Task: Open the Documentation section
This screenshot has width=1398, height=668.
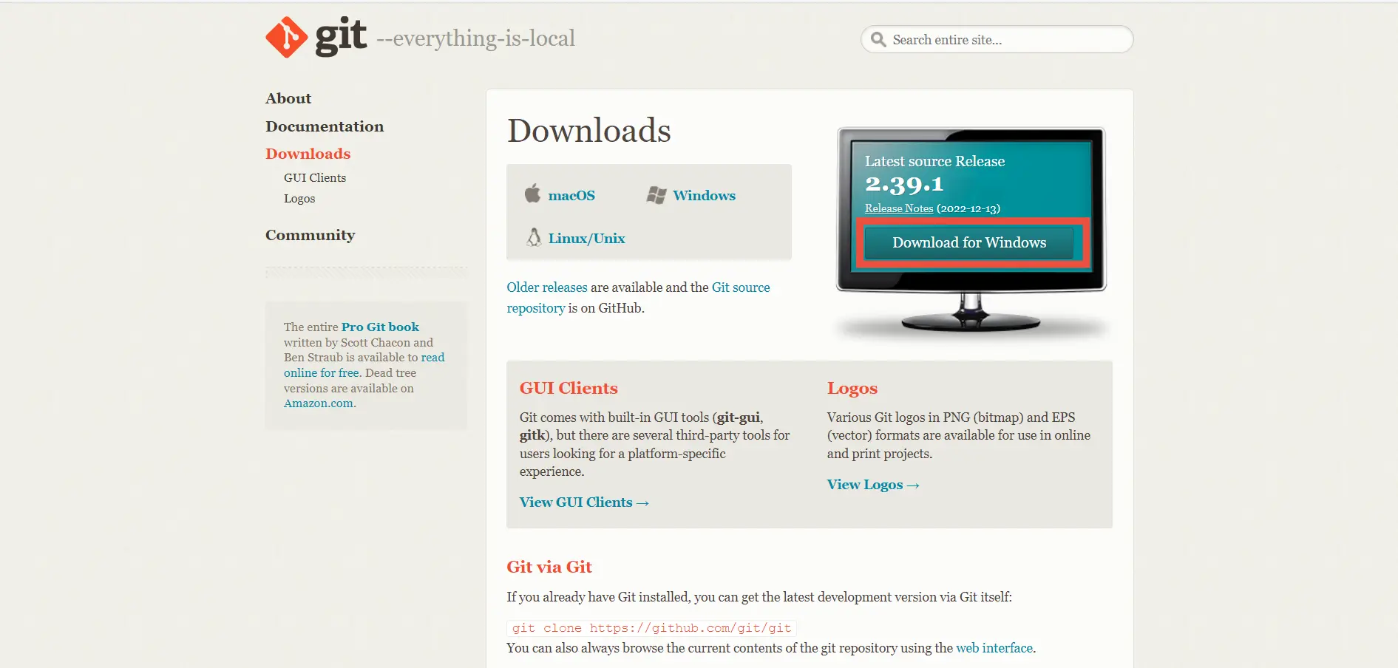Action: pos(325,126)
